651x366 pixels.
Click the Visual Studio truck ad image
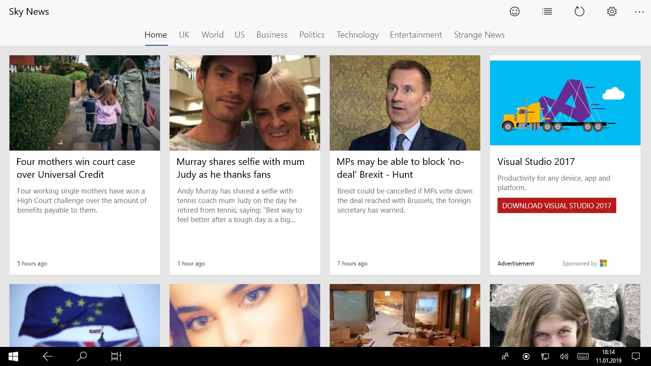click(565, 103)
